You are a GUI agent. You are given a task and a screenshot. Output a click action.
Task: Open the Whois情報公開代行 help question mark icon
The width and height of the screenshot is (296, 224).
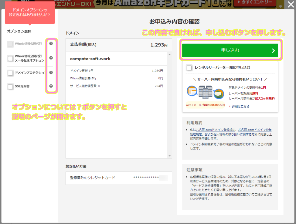[x=51, y=44]
